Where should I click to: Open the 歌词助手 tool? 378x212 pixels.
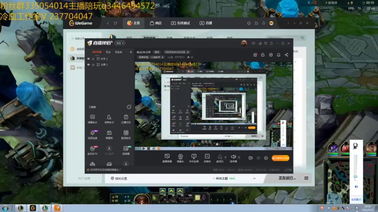tap(126, 135)
